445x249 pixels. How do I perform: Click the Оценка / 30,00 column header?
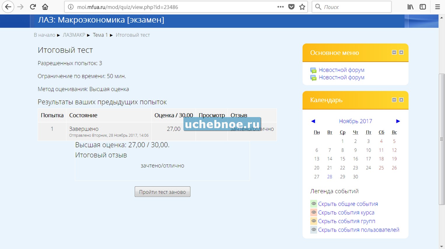(174, 115)
